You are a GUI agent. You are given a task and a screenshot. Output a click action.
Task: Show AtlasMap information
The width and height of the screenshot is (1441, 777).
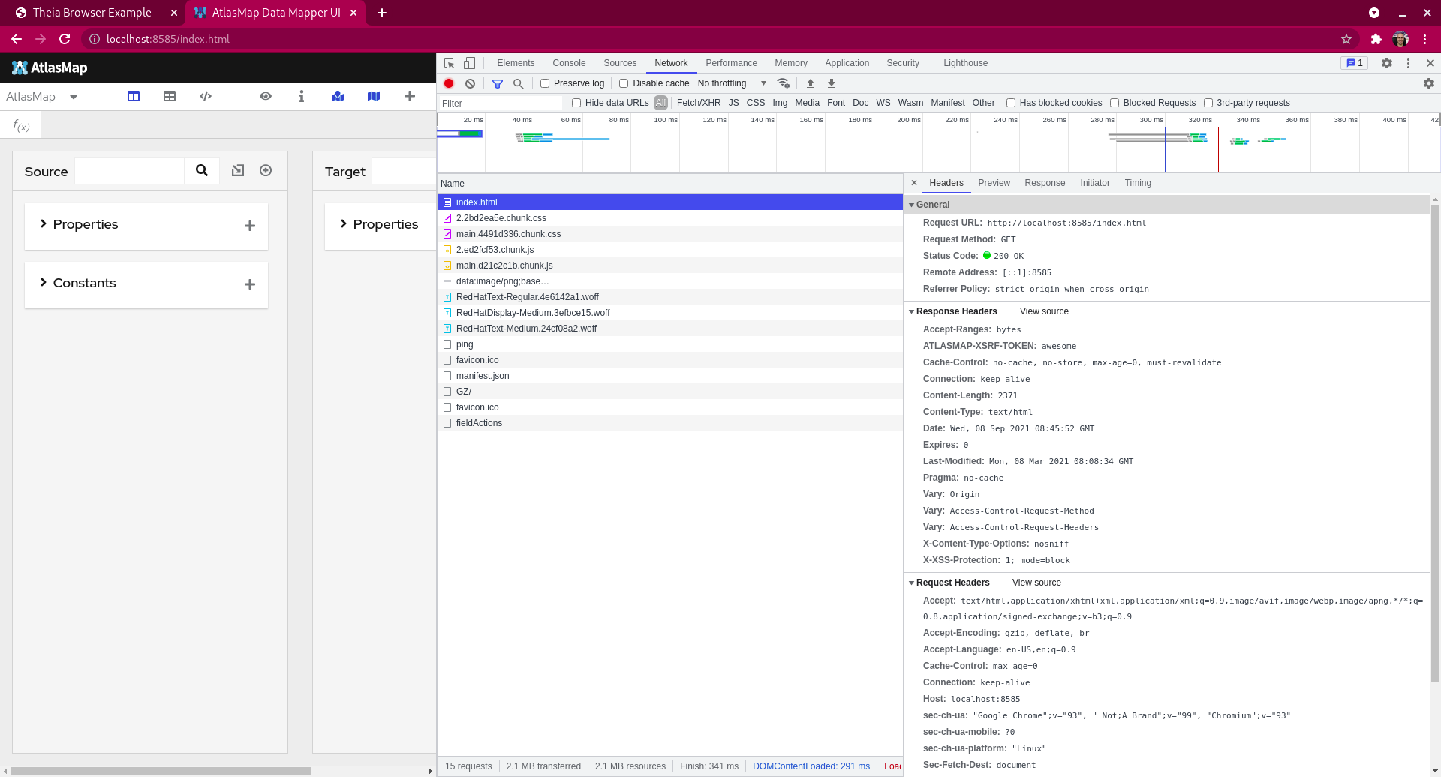(301, 96)
